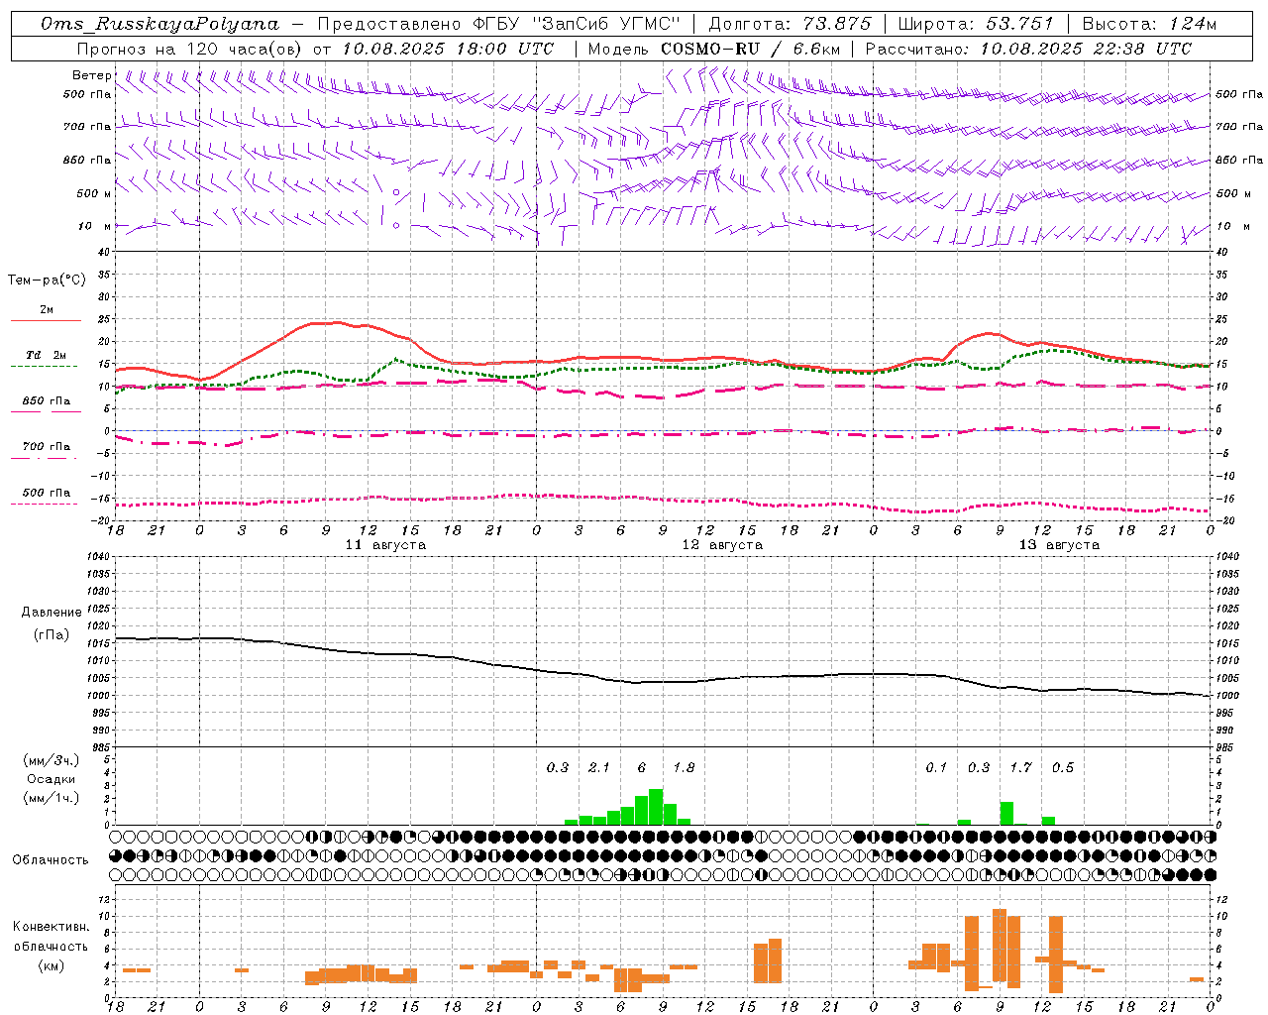Click the 'Конвективн.' convective cloud label
Image resolution: width=1268 pixels, height=1015 pixels.
coord(51,927)
